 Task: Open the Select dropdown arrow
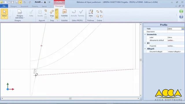(4, 18)
